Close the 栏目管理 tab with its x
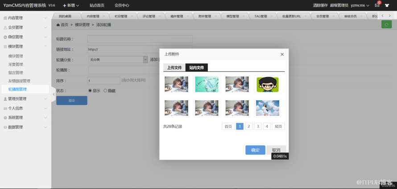Image resolution: width=397 pixels, height=189 pixels. point(132,16)
